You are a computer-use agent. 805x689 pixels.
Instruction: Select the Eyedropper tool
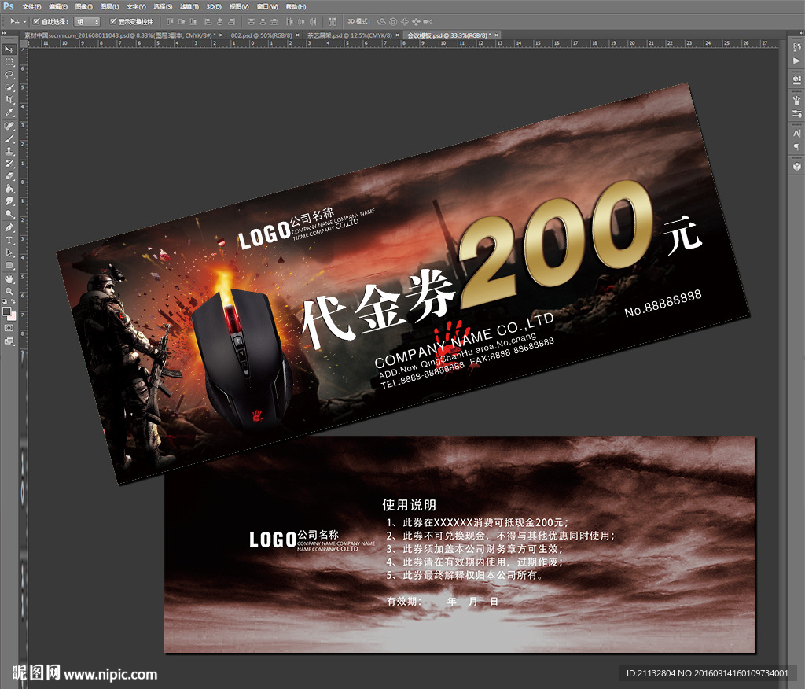pos(9,112)
